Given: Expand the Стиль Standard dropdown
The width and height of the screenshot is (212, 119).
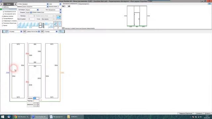Looking at the screenshot, I should (x=48, y=4).
